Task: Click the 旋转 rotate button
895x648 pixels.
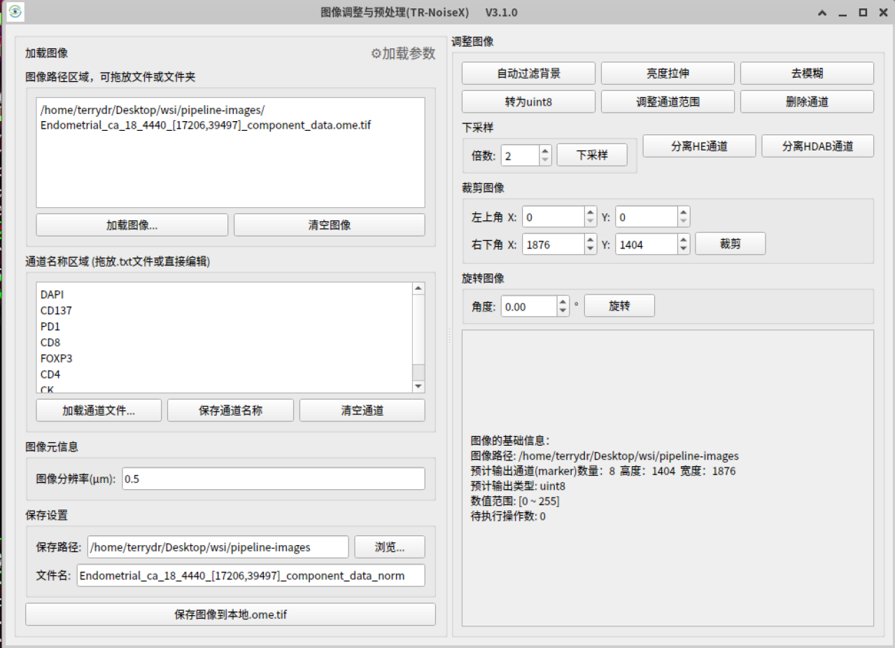Action: tap(619, 306)
